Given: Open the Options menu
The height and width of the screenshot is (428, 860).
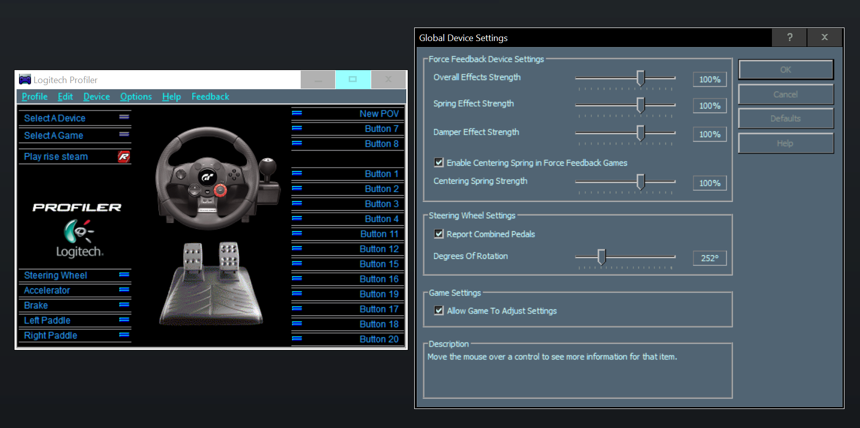Looking at the screenshot, I should point(136,97).
